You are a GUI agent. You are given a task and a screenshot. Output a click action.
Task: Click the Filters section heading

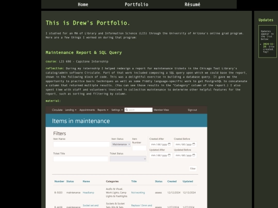point(60,134)
